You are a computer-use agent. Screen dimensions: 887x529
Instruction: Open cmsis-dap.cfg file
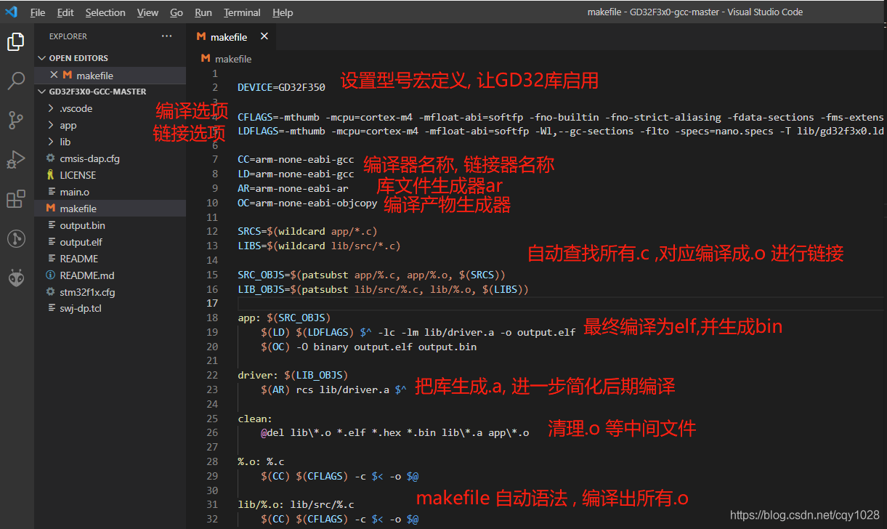(110, 158)
